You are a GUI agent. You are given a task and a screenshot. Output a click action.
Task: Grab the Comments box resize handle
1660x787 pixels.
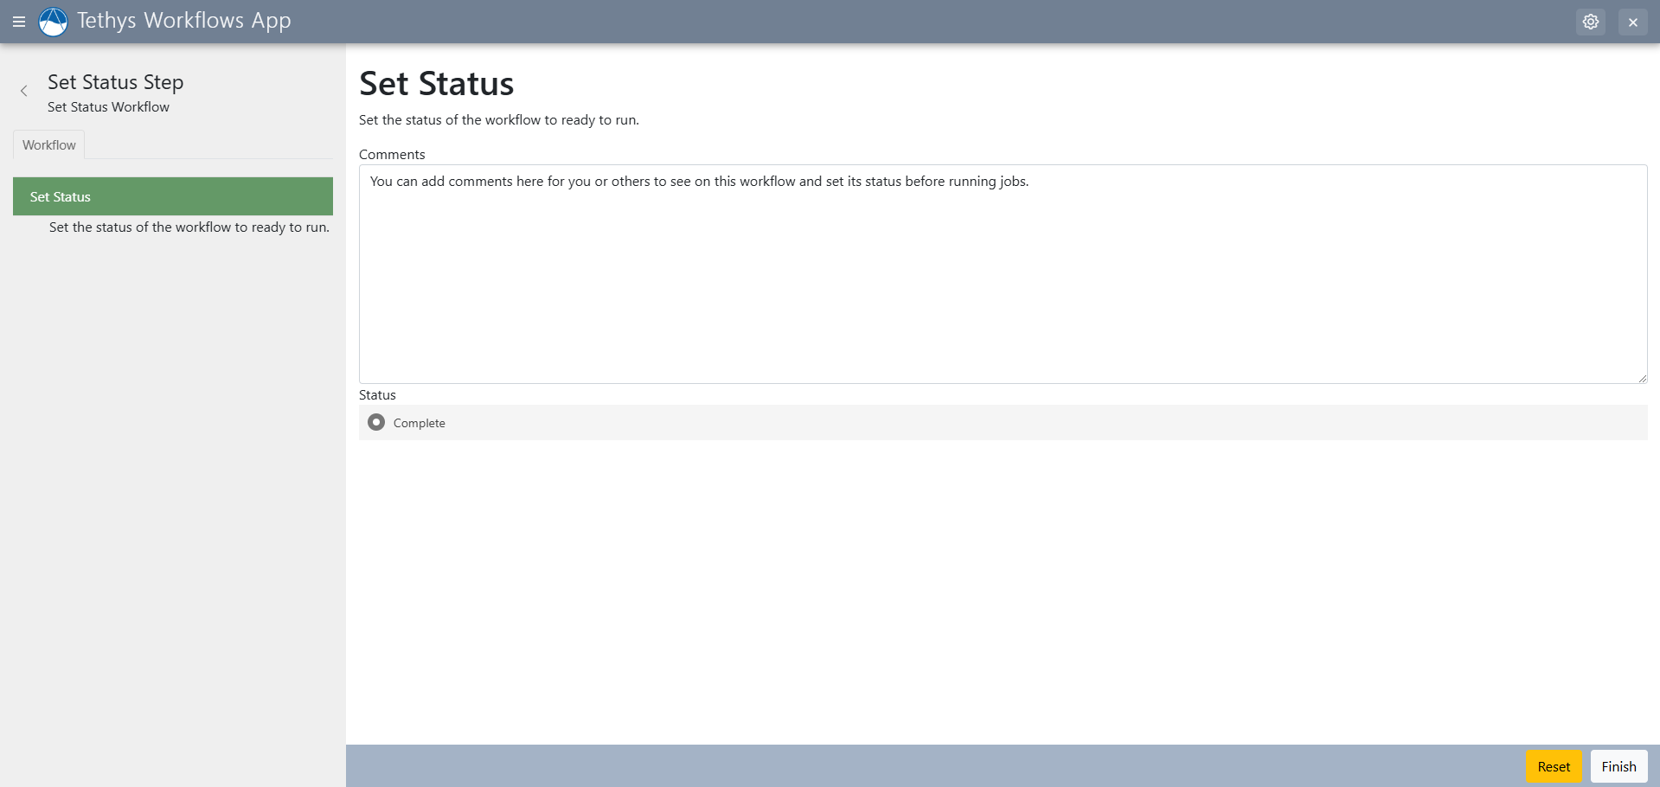click(1642, 378)
